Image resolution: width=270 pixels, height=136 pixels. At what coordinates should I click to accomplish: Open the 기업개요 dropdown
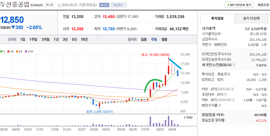tap(119, 5)
